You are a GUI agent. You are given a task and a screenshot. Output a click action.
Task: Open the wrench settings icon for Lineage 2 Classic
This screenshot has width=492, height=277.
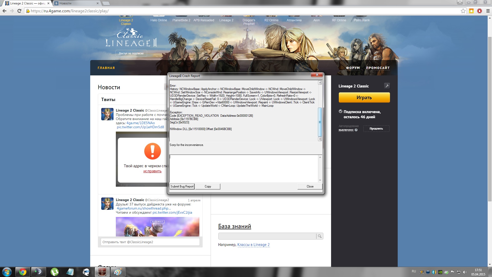click(387, 86)
